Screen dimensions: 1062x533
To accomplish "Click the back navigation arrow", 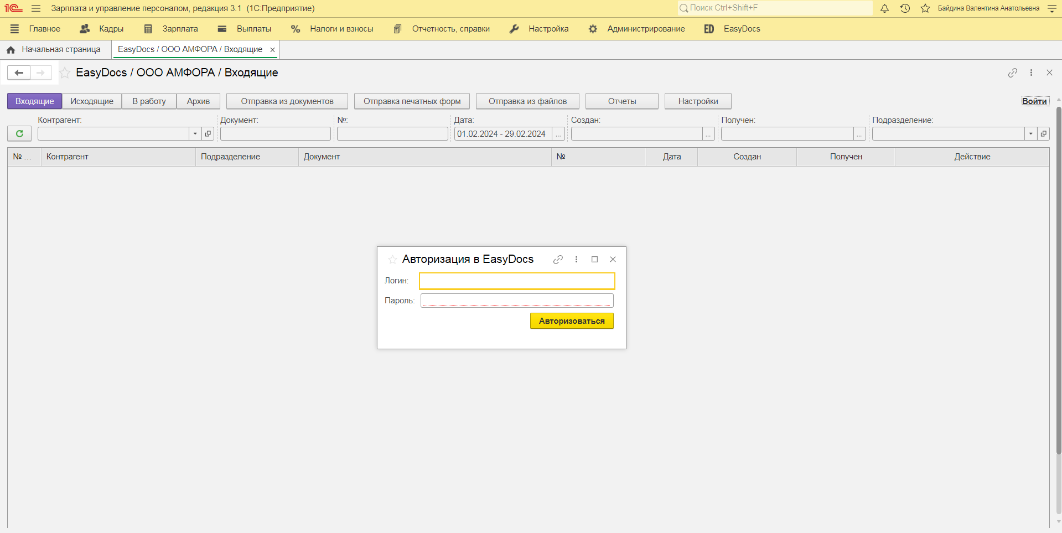I will 18,73.
